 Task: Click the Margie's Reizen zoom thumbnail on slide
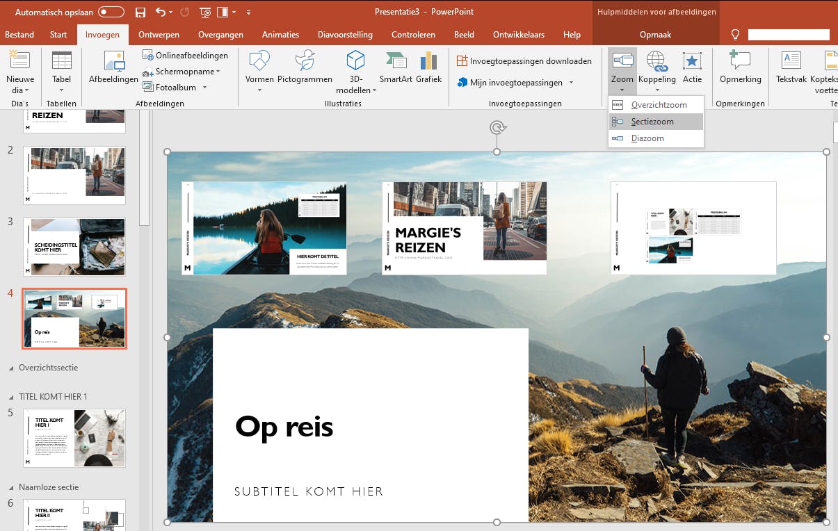coord(464,228)
